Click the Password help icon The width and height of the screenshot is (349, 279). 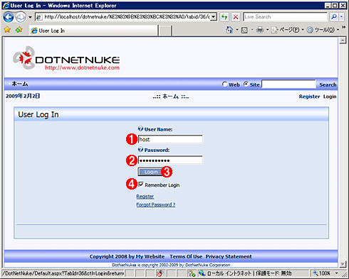click(x=140, y=149)
